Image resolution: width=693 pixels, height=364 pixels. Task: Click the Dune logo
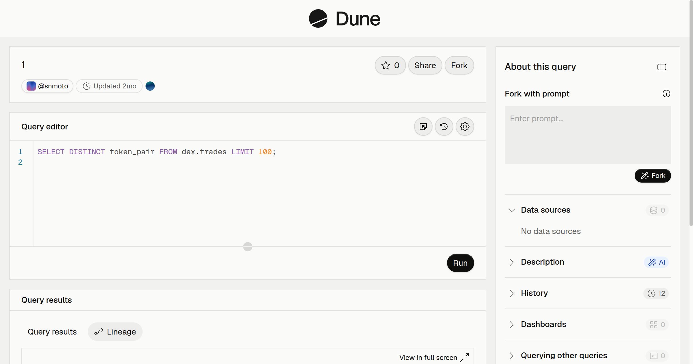click(344, 18)
